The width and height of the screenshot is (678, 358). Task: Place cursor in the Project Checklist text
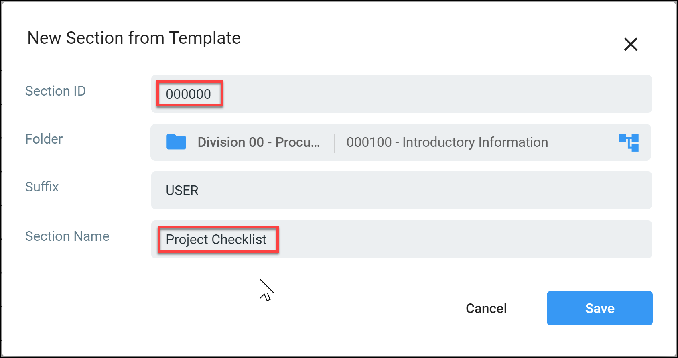(216, 239)
